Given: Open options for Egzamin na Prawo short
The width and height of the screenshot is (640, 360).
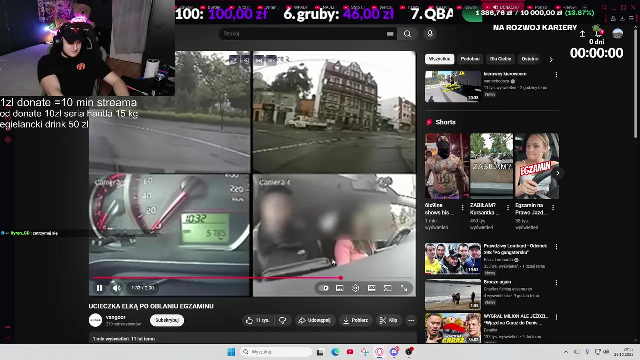Looking at the screenshot, I should coord(553,208).
